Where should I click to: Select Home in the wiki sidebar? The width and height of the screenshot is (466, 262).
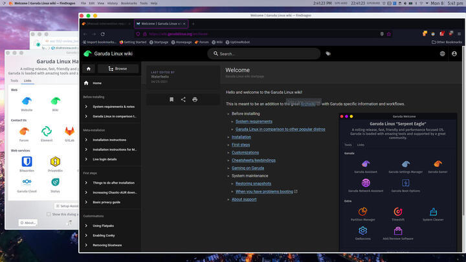[110, 83]
